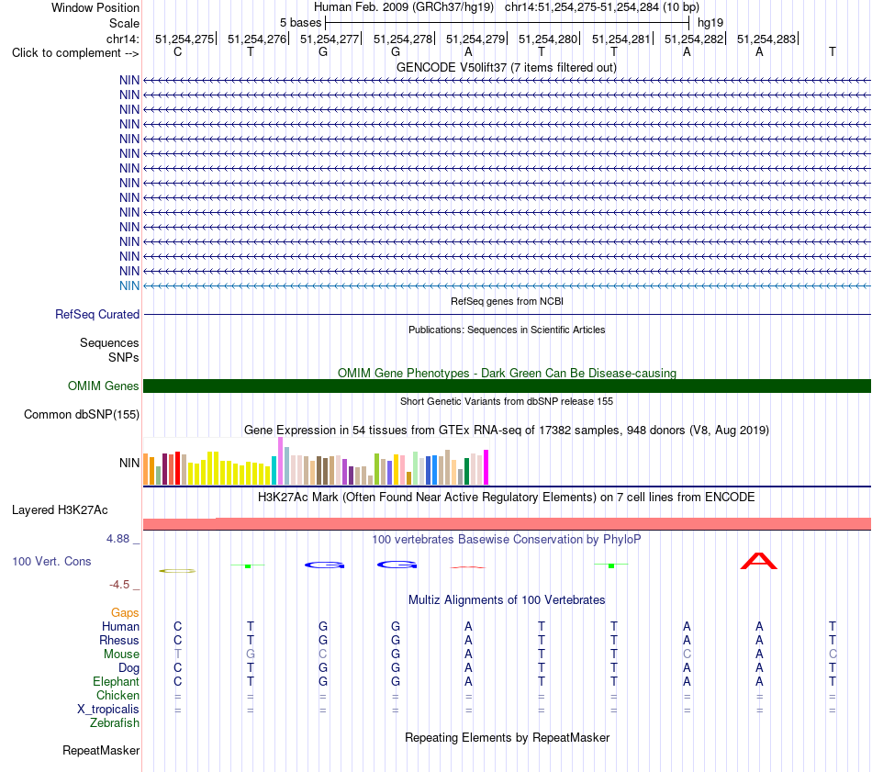Open Repeating Elements by RepeatMasker title
Image resolution: width=872 pixels, height=772 pixels.
pos(507,738)
